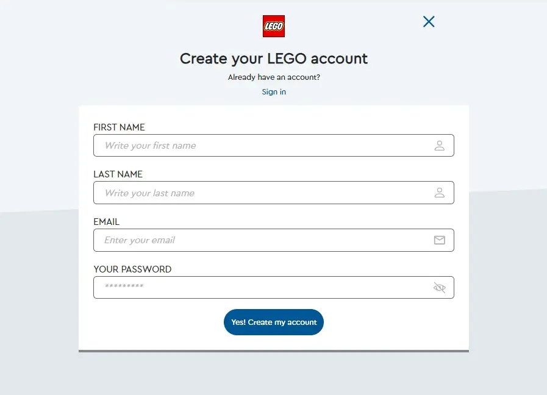Click the LAST NAME label
This screenshot has width=547, height=395.
tap(118, 174)
